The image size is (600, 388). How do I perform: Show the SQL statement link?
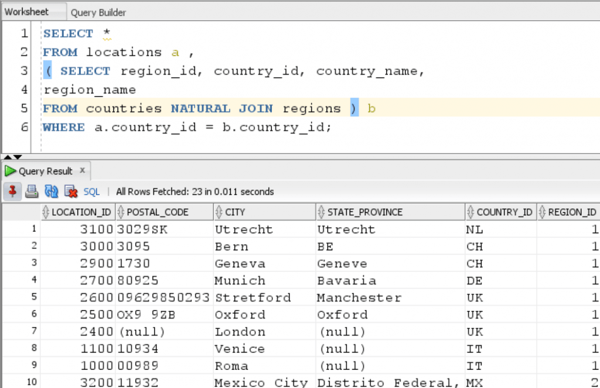click(x=91, y=191)
